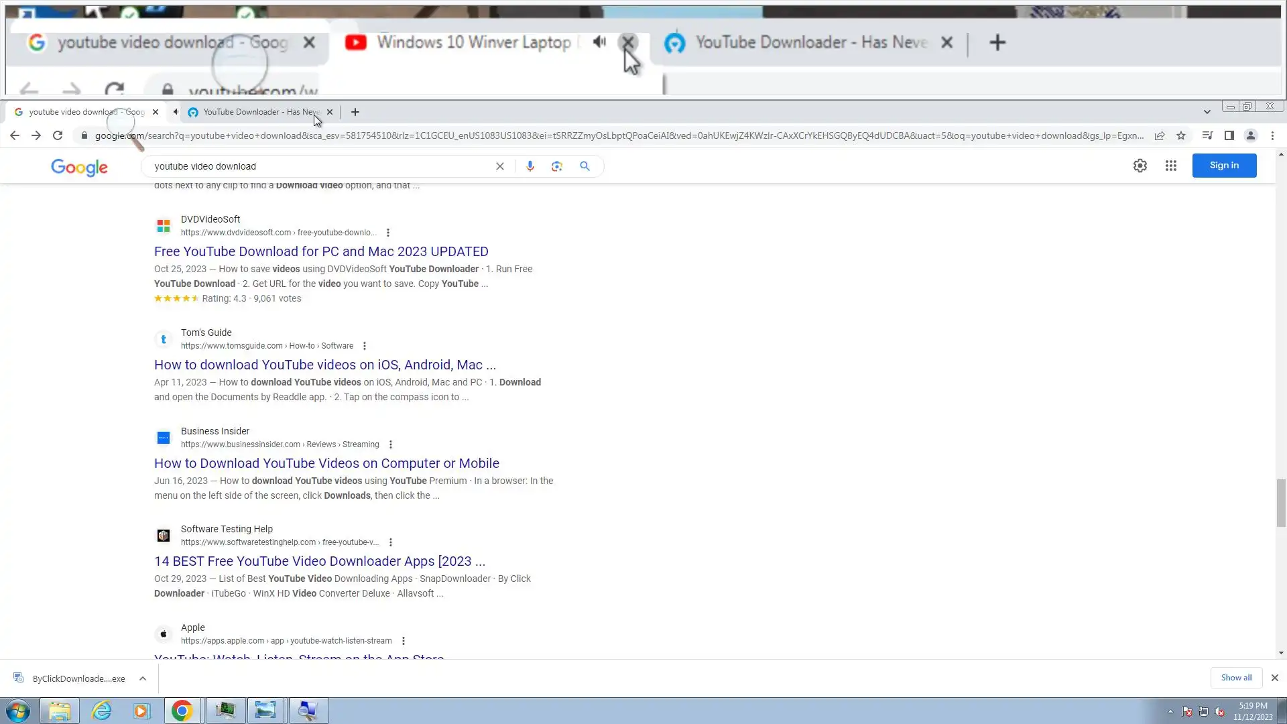Viewport: 1287px width, 724px height.
Task: Bookmark this page with star icon
Action: pyautogui.click(x=1181, y=135)
